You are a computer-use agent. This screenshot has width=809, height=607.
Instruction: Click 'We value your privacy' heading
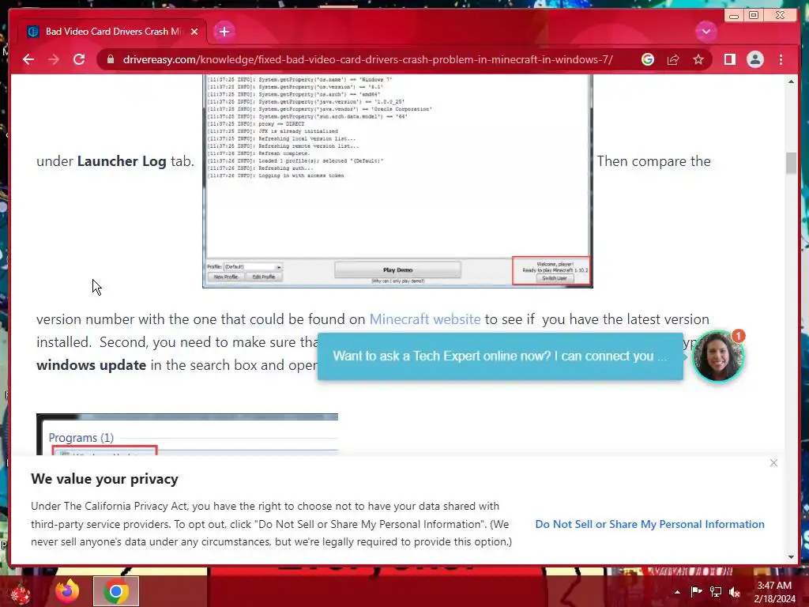point(104,479)
